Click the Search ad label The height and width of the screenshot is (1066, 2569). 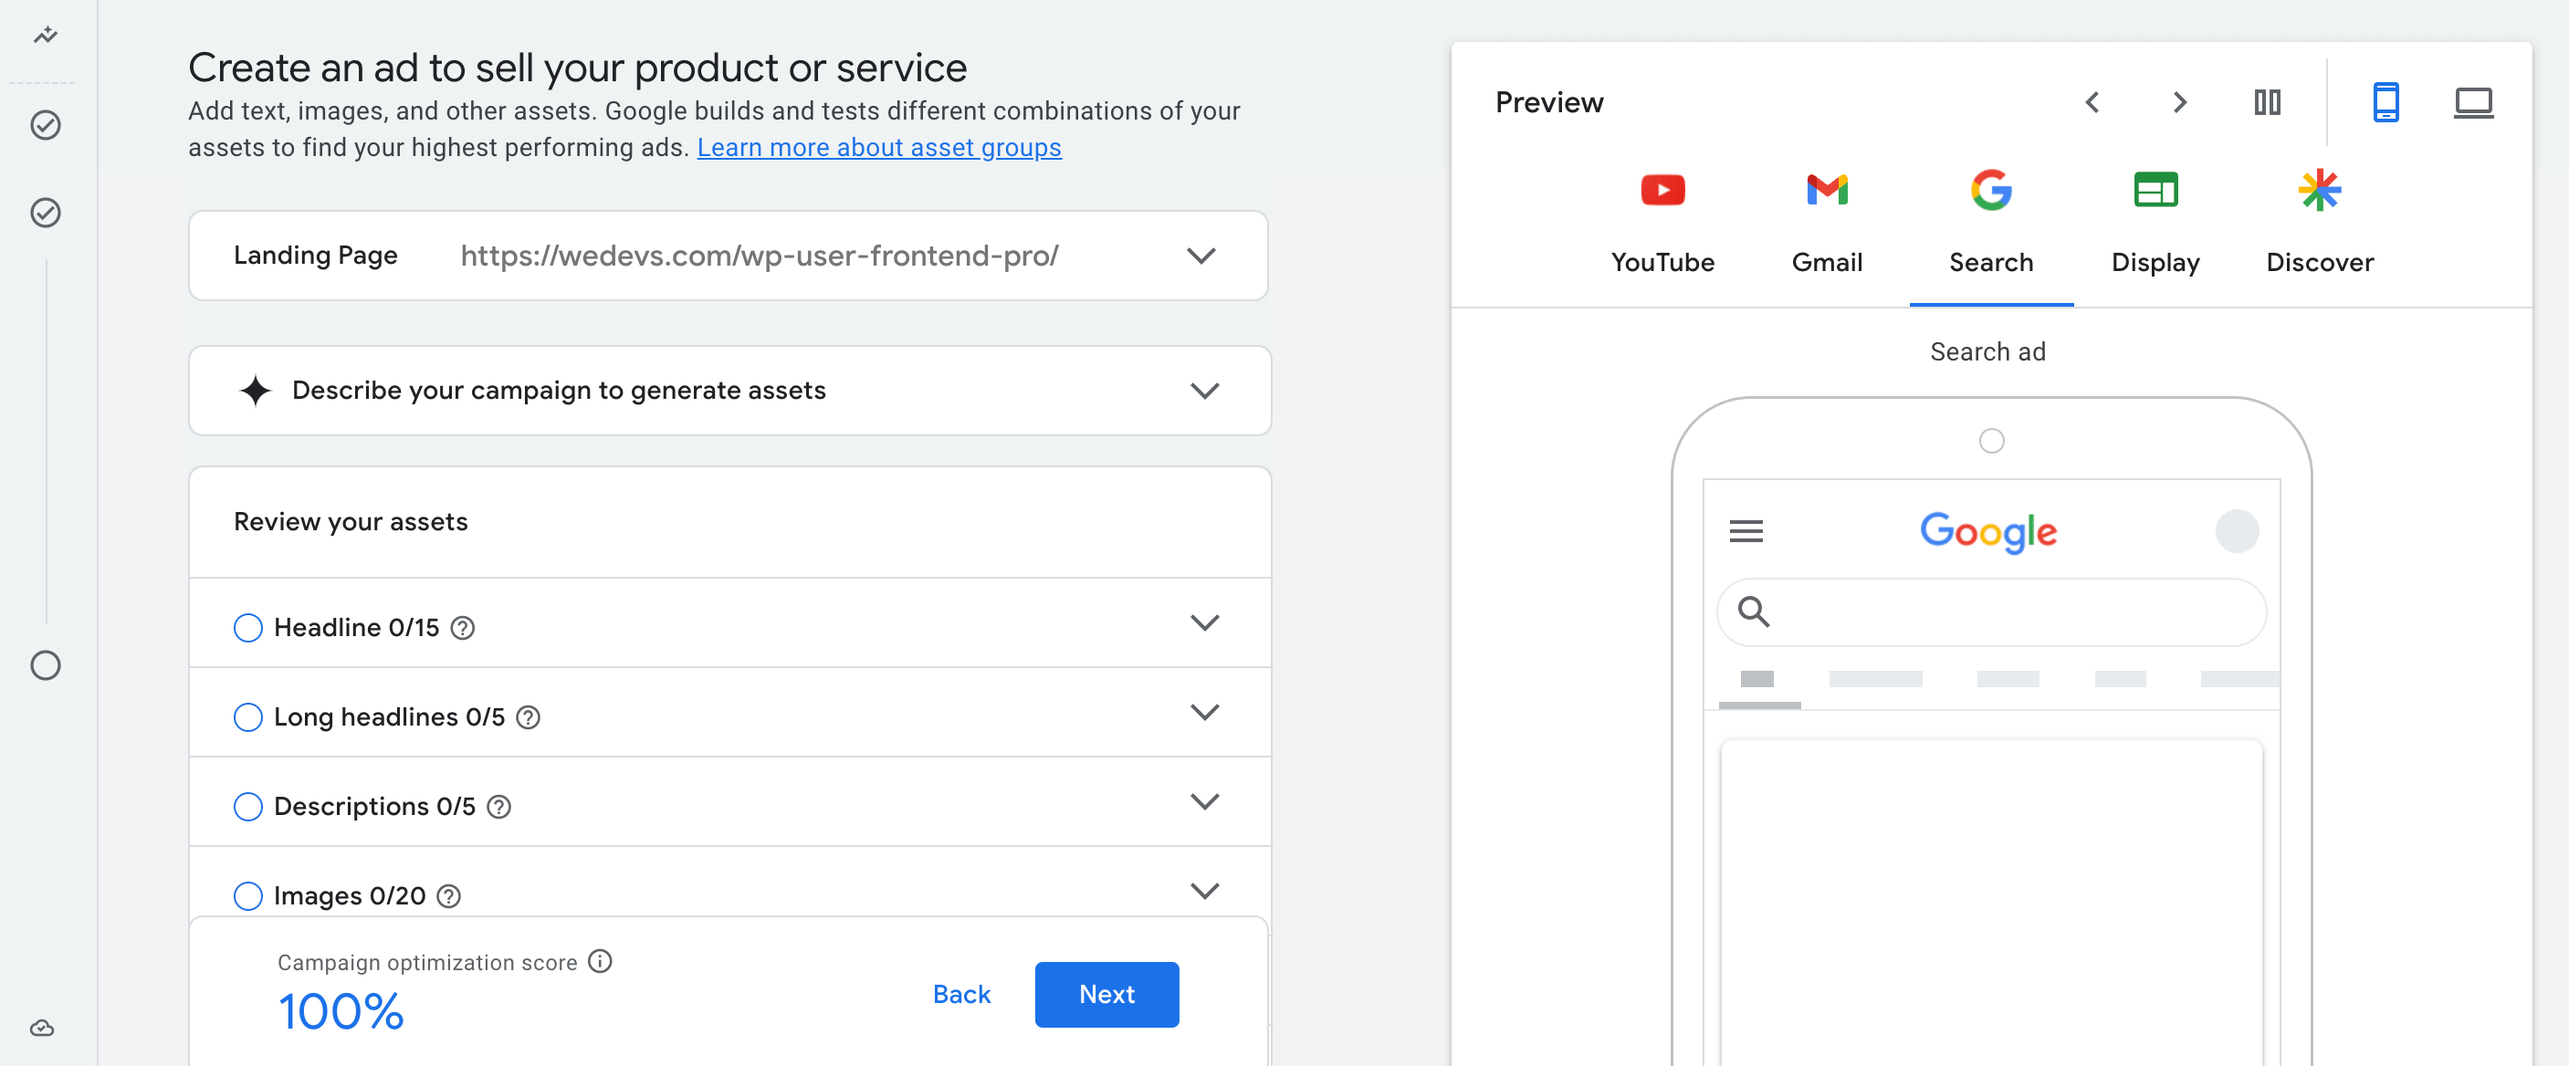click(x=1987, y=352)
